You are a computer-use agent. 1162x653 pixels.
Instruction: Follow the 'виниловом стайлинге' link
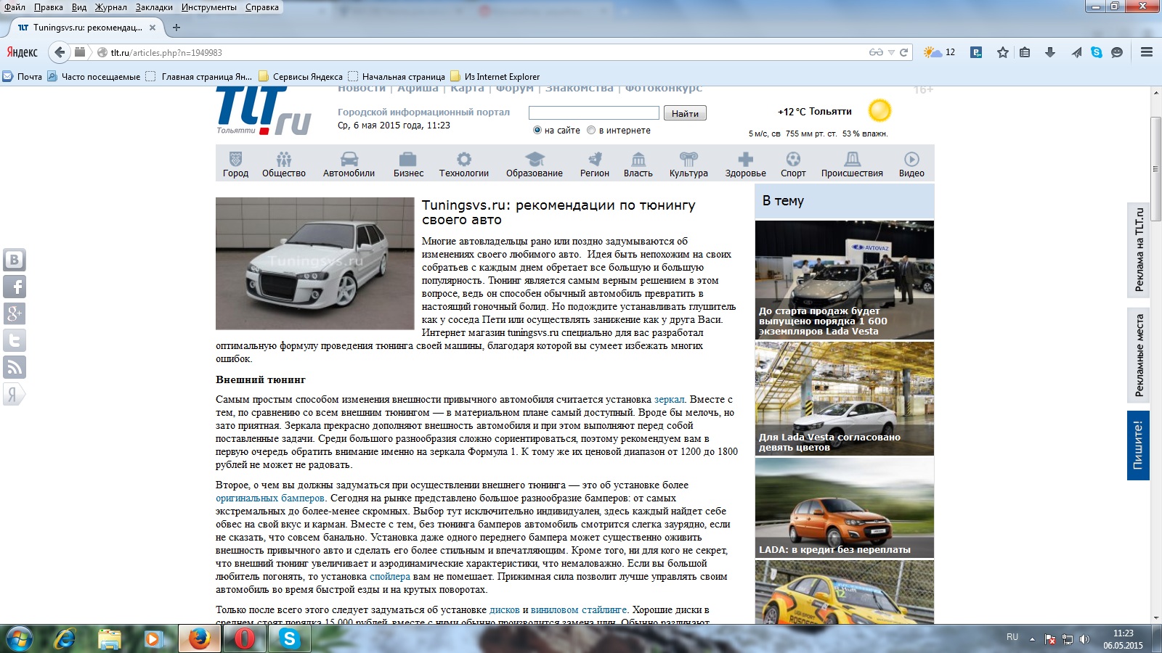[579, 610]
